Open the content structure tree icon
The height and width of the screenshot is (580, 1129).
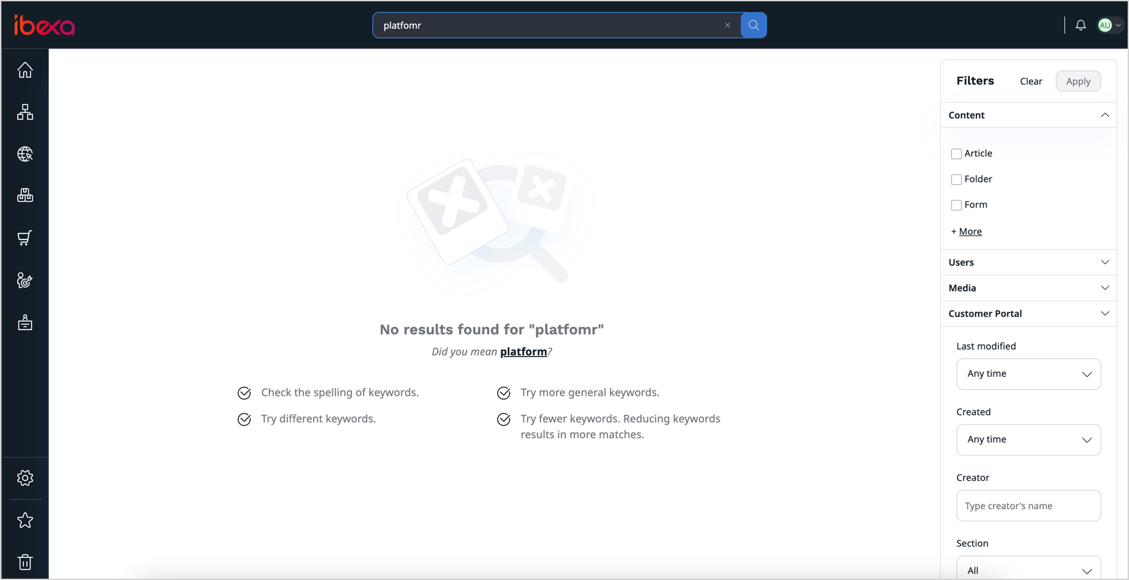tap(25, 112)
